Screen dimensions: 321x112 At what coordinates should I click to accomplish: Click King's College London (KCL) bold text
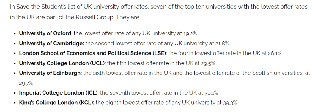click(x=57, y=103)
